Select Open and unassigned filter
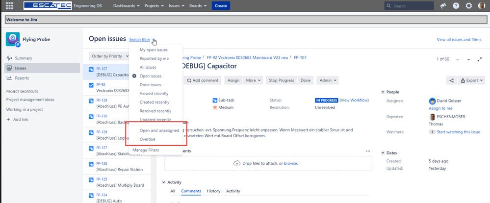 pos(159,130)
